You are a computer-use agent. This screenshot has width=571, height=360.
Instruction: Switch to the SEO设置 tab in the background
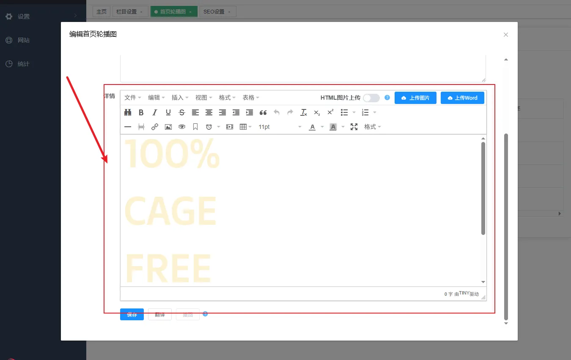coord(217,11)
